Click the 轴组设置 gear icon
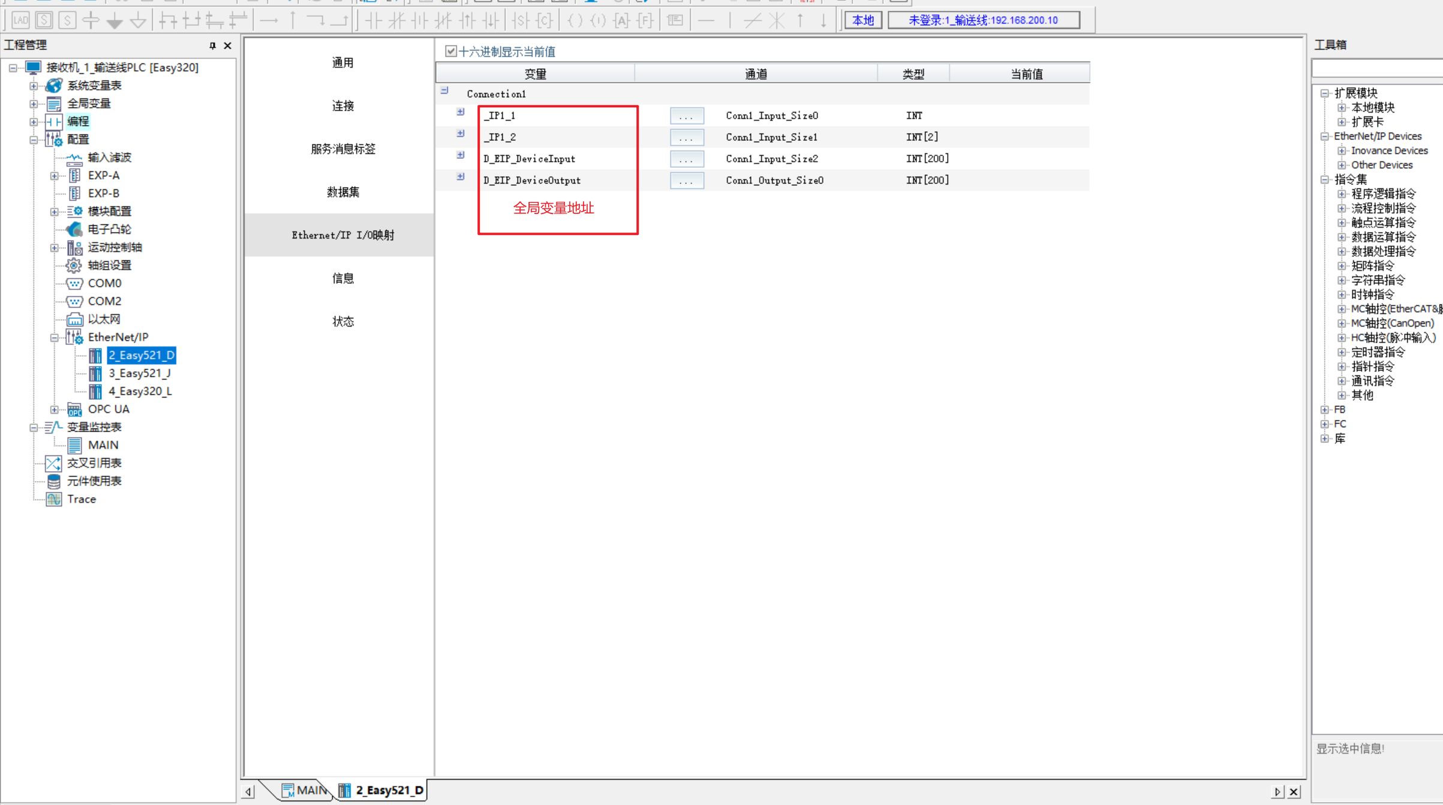This screenshot has height=805, width=1443. click(x=74, y=266)
